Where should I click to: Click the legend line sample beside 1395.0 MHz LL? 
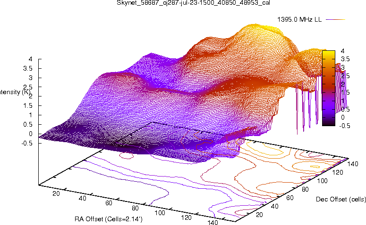(x=335, y=20)
